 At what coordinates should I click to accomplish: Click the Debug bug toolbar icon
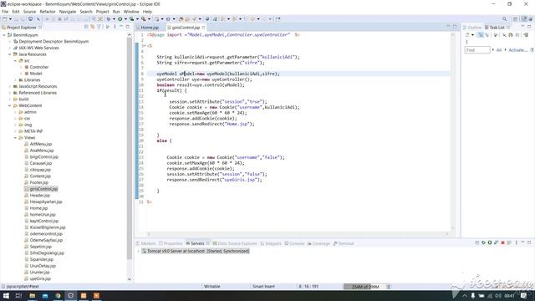pyautogui.click(x=109, y=19)
